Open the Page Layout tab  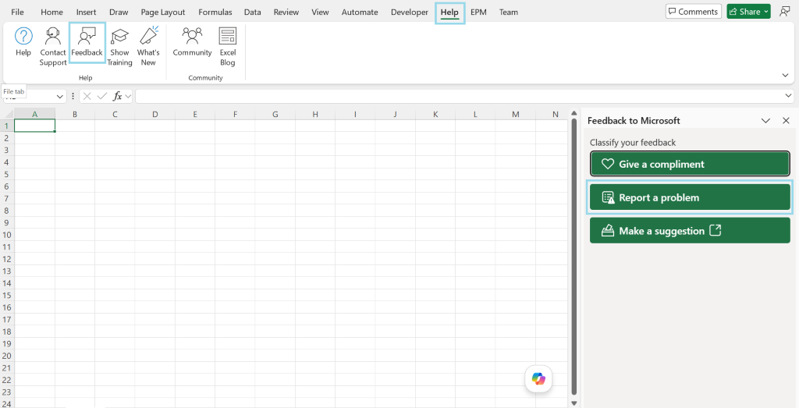(163, 12)
